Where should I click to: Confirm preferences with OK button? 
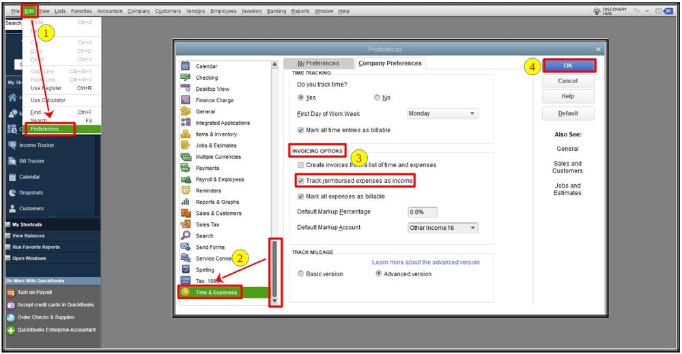point(568,65)
